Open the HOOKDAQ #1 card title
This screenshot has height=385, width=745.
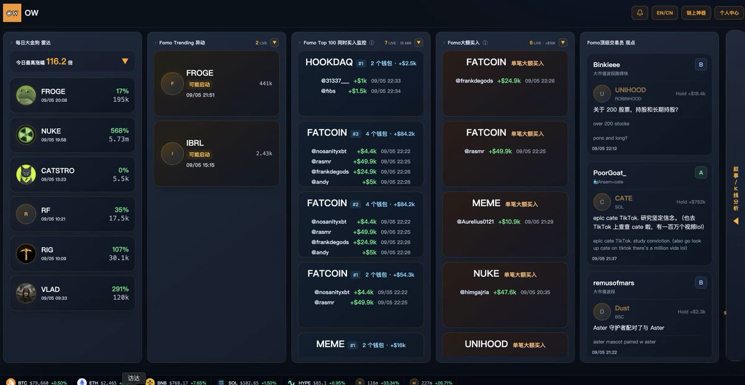329,63
